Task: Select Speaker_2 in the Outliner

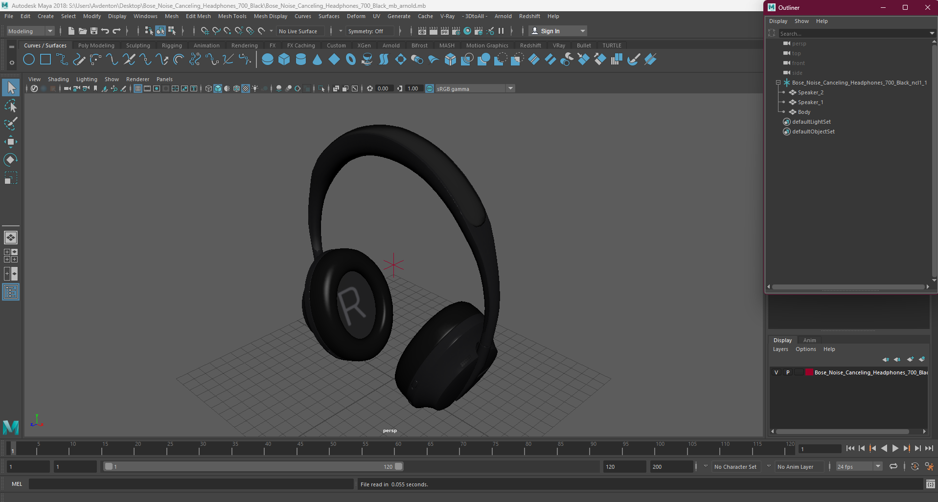Action: tap(810, 92)
